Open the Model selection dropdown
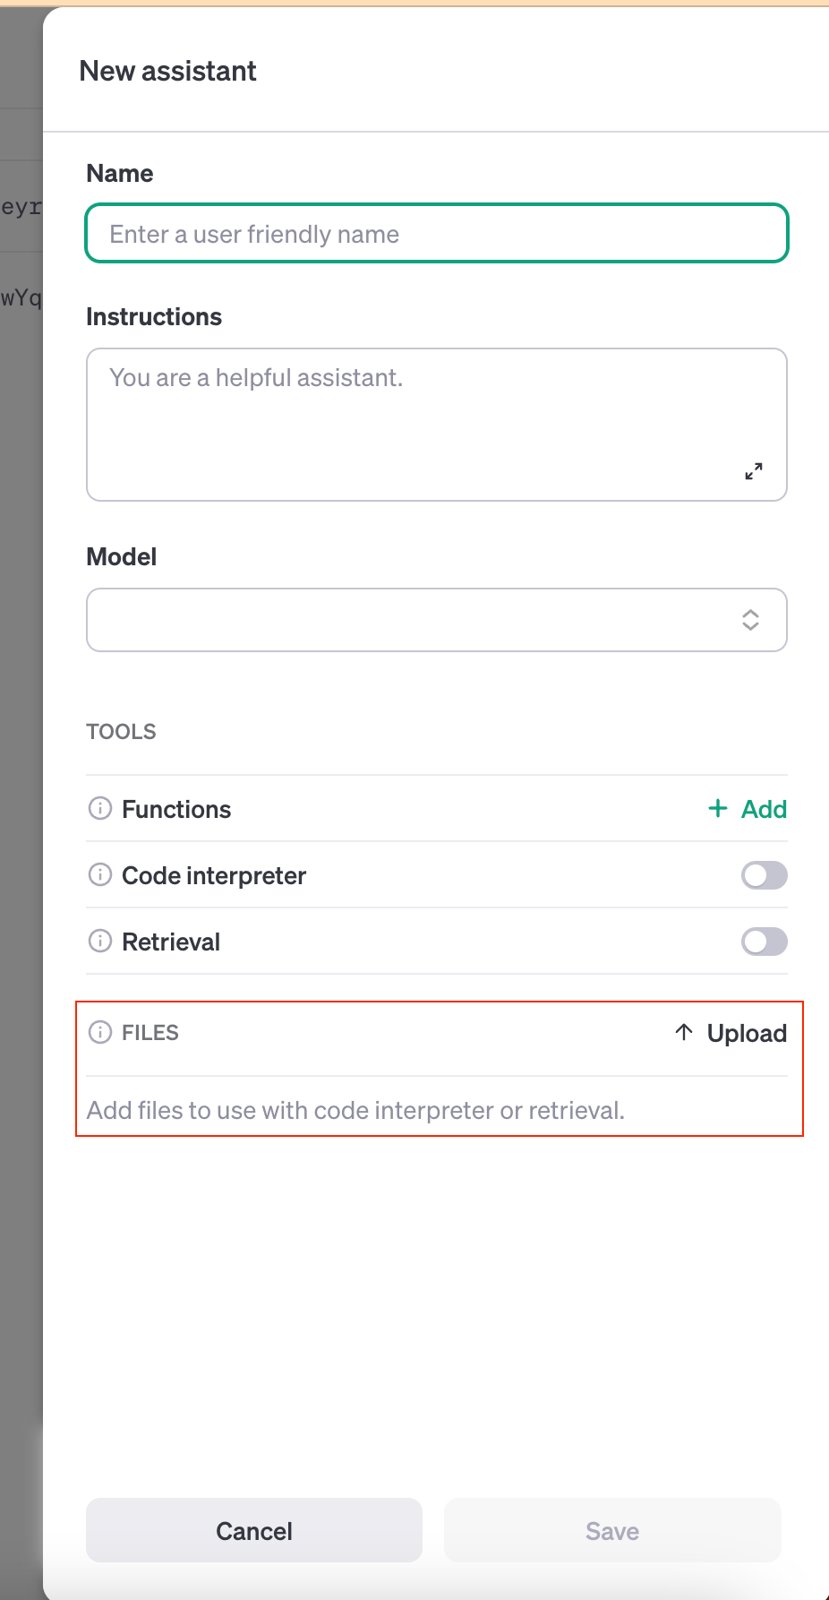The image size is (829, 1600). (x=437, y=620)
